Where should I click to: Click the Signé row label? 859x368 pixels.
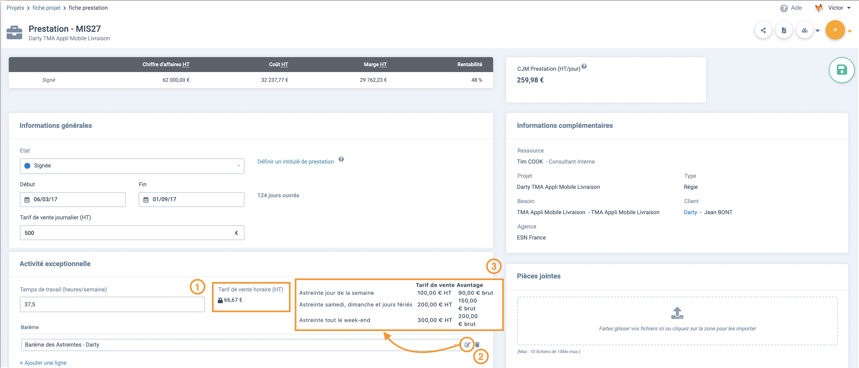(x=49, y=80)
